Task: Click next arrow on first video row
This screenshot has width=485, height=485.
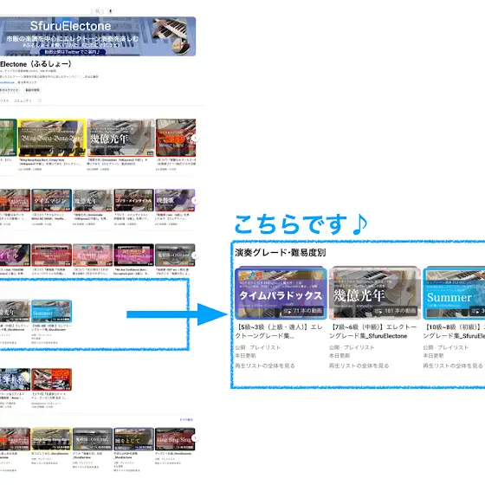Action: (195, 138)
